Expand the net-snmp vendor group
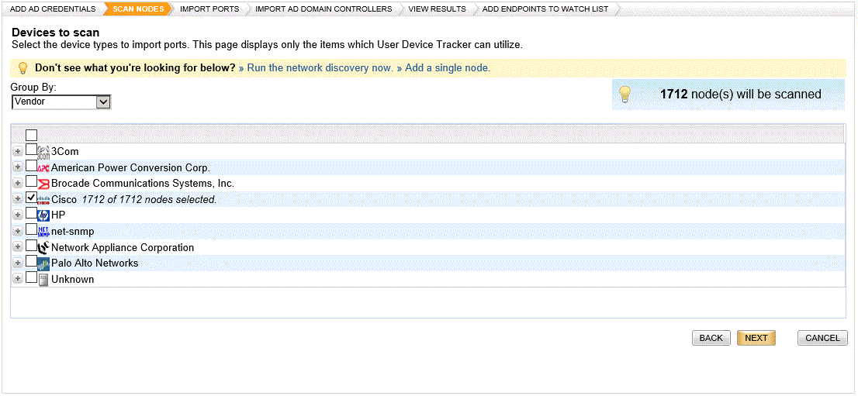Viewport: 858px width, 396px height. click(18, 231)
